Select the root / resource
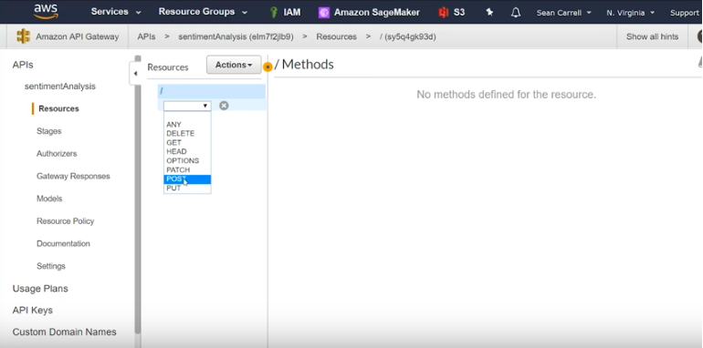This screenshot has height=348, width=703. 212,91
